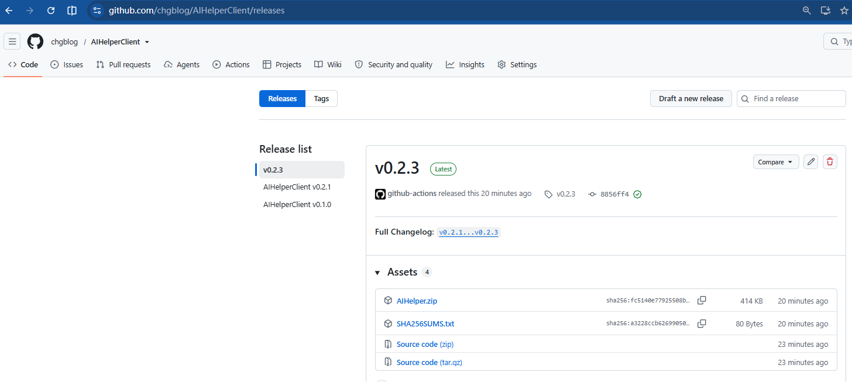This screenshot has height=382, width=852.
Task: Open the Agents tab
Action: (182, 65)
